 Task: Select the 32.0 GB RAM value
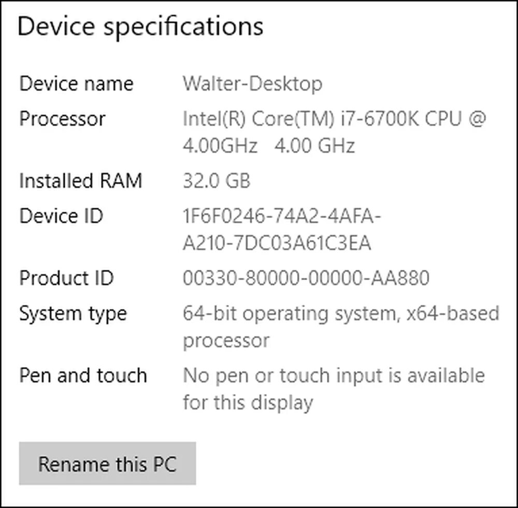tap(217, 181)
